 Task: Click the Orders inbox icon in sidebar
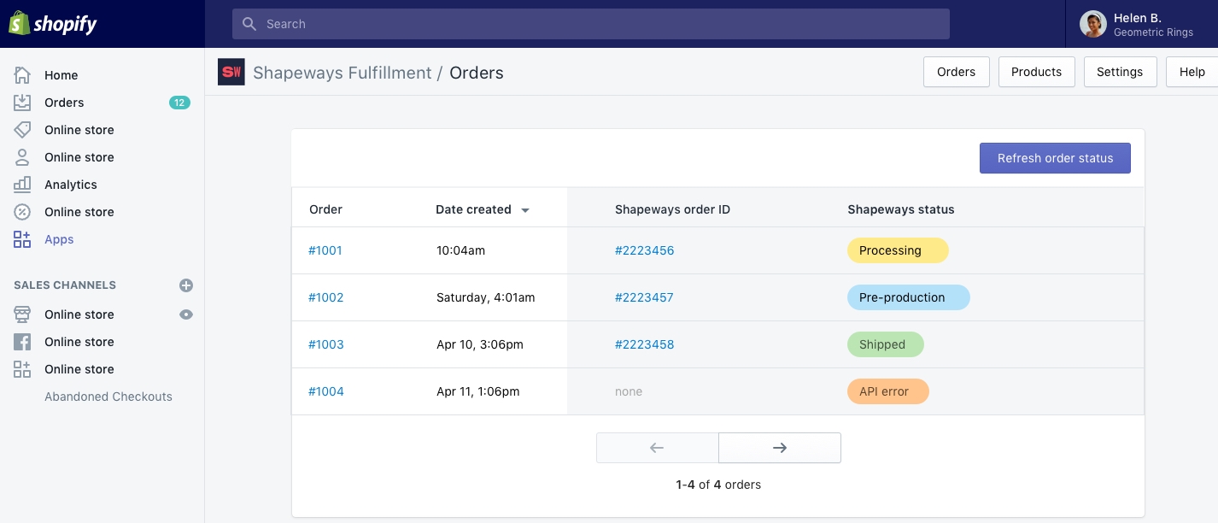click(x=22, y=103)
